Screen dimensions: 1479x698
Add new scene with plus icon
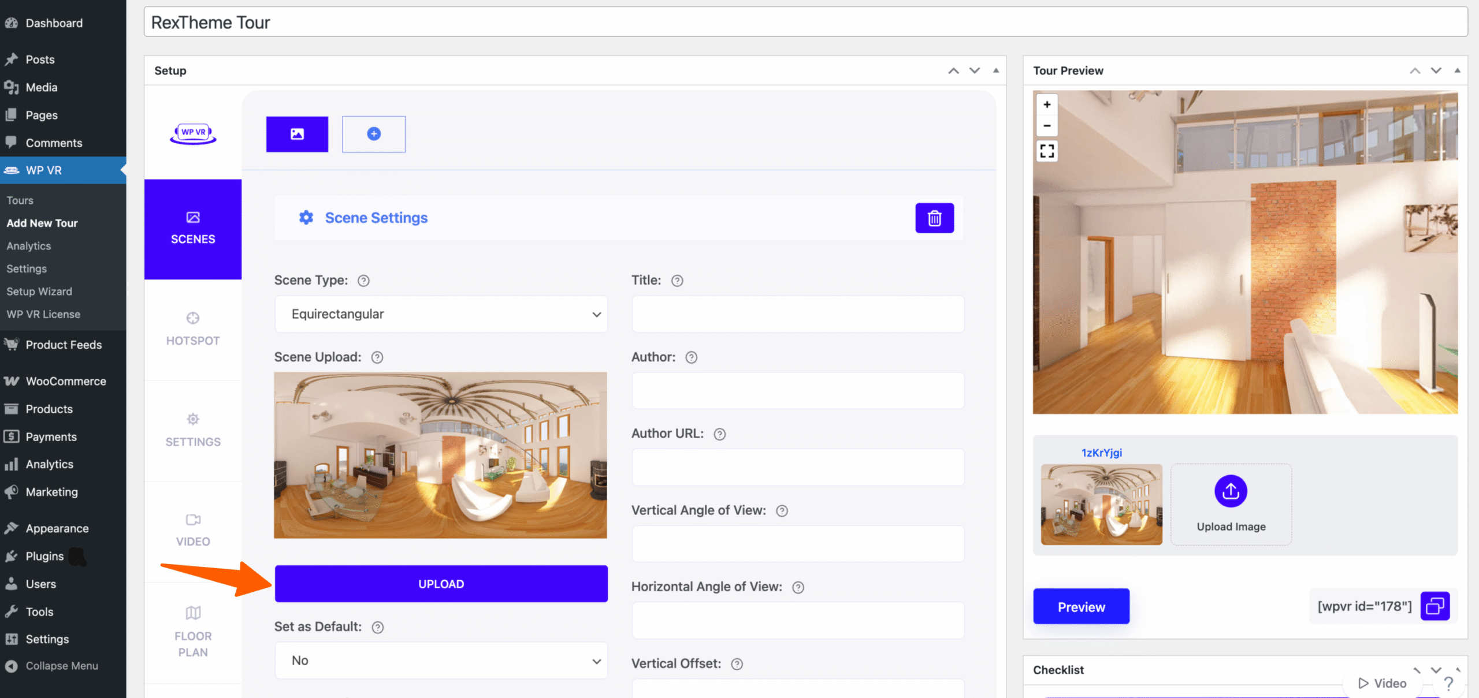(x=374, y=134)
